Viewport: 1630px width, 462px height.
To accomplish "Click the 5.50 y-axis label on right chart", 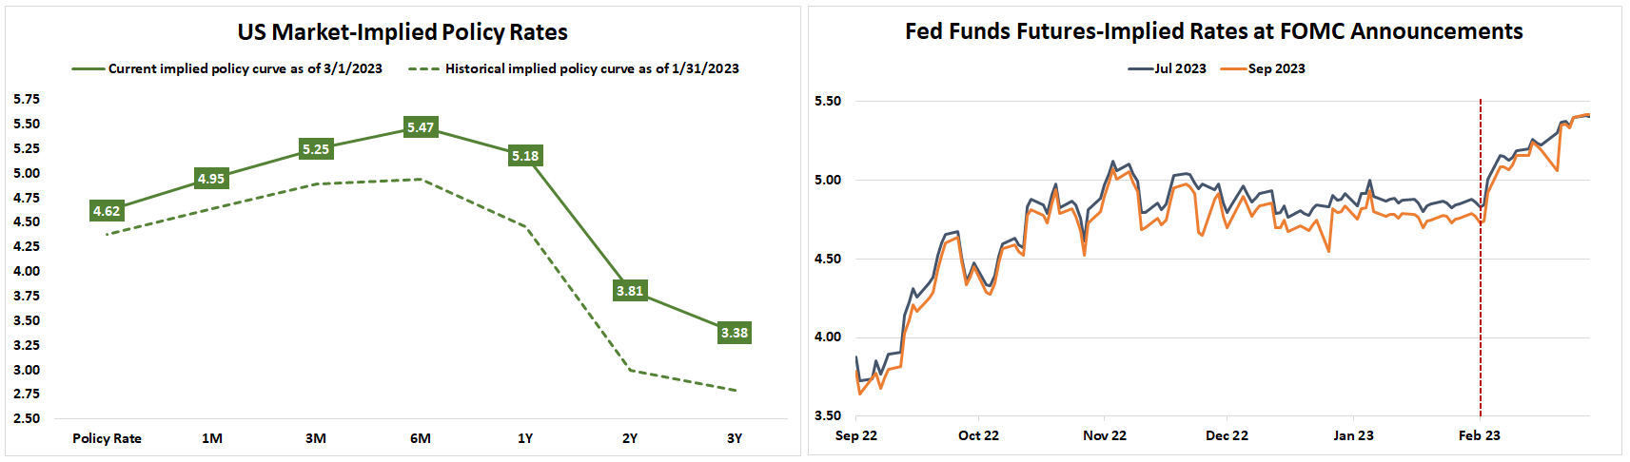I will [x=828, y=101].
